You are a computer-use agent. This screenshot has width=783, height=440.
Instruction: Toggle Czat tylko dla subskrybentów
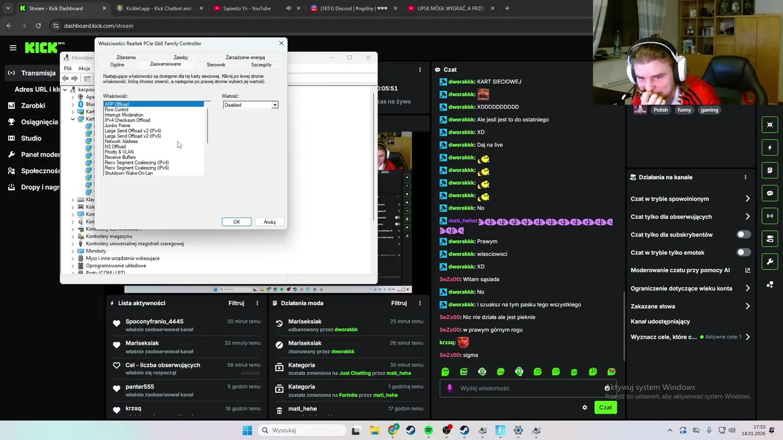(743, 235)
